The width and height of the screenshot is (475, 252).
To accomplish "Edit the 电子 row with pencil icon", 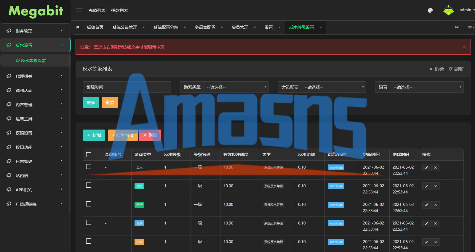I will [427, 205].
